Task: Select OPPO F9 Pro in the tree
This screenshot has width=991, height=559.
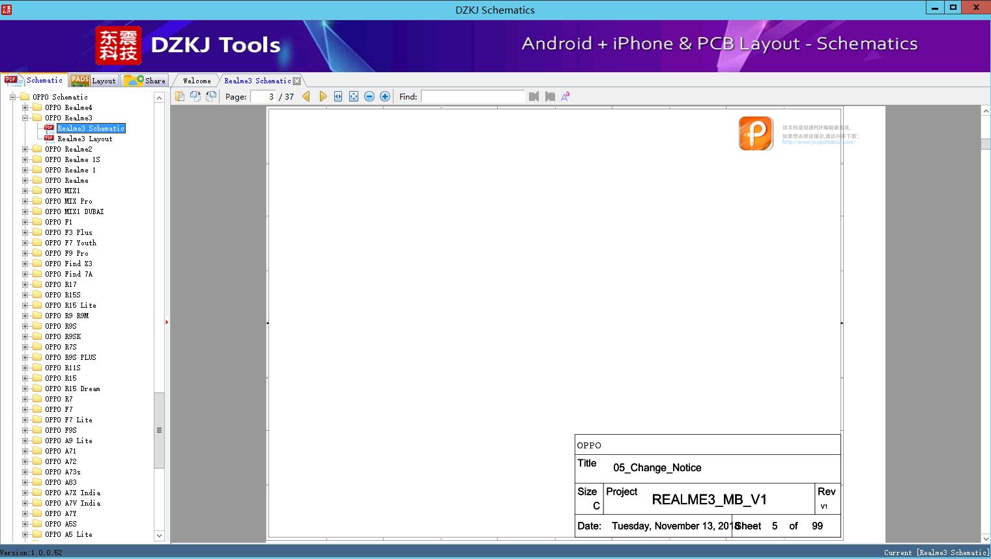Action: coord(66,253)
